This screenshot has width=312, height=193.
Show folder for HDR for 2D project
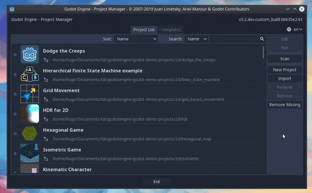click(46, 119)
